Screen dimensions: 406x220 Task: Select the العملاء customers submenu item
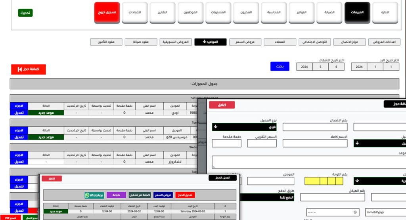click(x=280, y=42)
